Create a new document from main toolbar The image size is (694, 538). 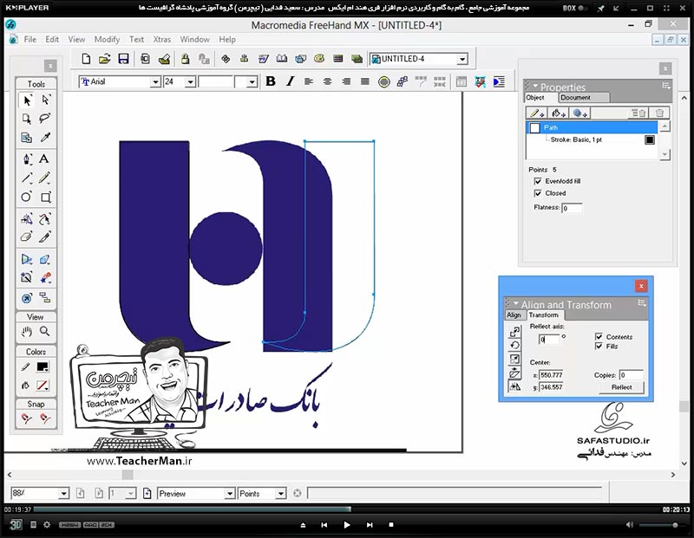coord(86,59)
